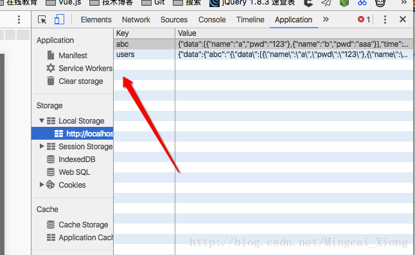The width and height of the screenshot is (415, 255).
Task: Click the paper plane bookmark icon
Action: (x=326, y=3)
